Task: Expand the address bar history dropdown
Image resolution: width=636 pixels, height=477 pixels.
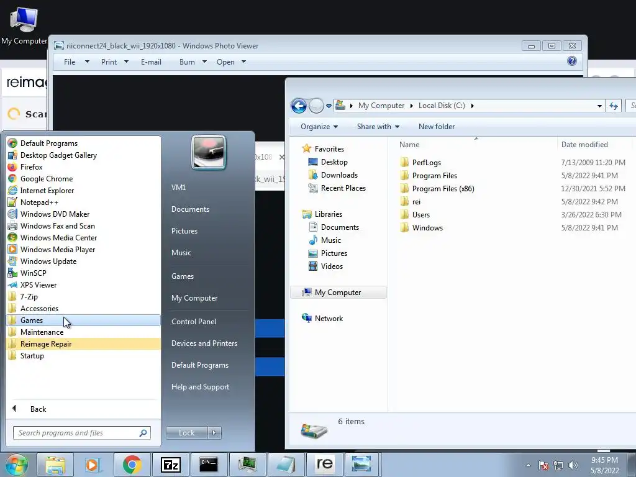Action: click(599, 106)
